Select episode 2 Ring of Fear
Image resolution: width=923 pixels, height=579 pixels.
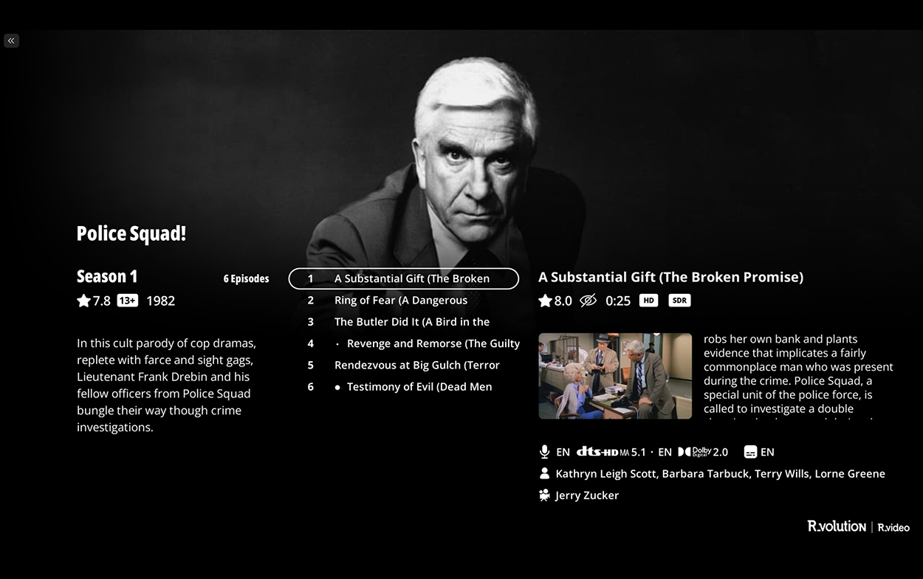(404, 300)
